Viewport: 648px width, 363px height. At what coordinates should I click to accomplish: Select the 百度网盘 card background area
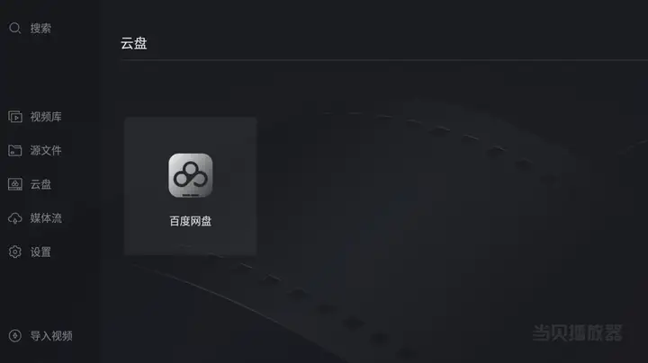tap(191, 186)
